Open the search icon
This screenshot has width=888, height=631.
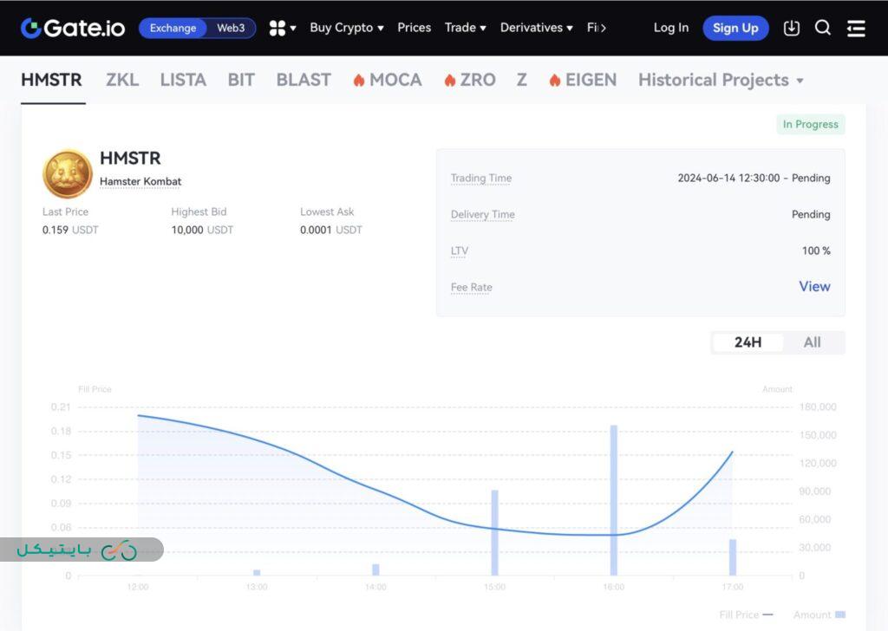822,27
